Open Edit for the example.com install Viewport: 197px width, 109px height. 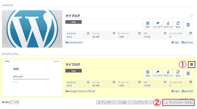[148, 25]
